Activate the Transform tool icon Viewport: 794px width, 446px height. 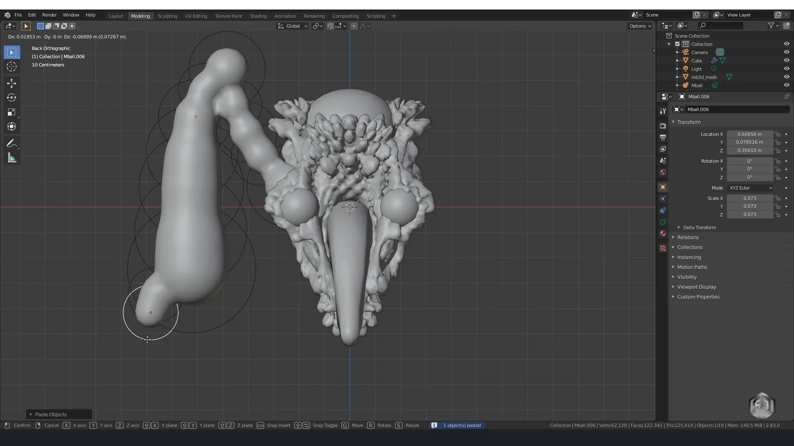[x=12, y=127]
